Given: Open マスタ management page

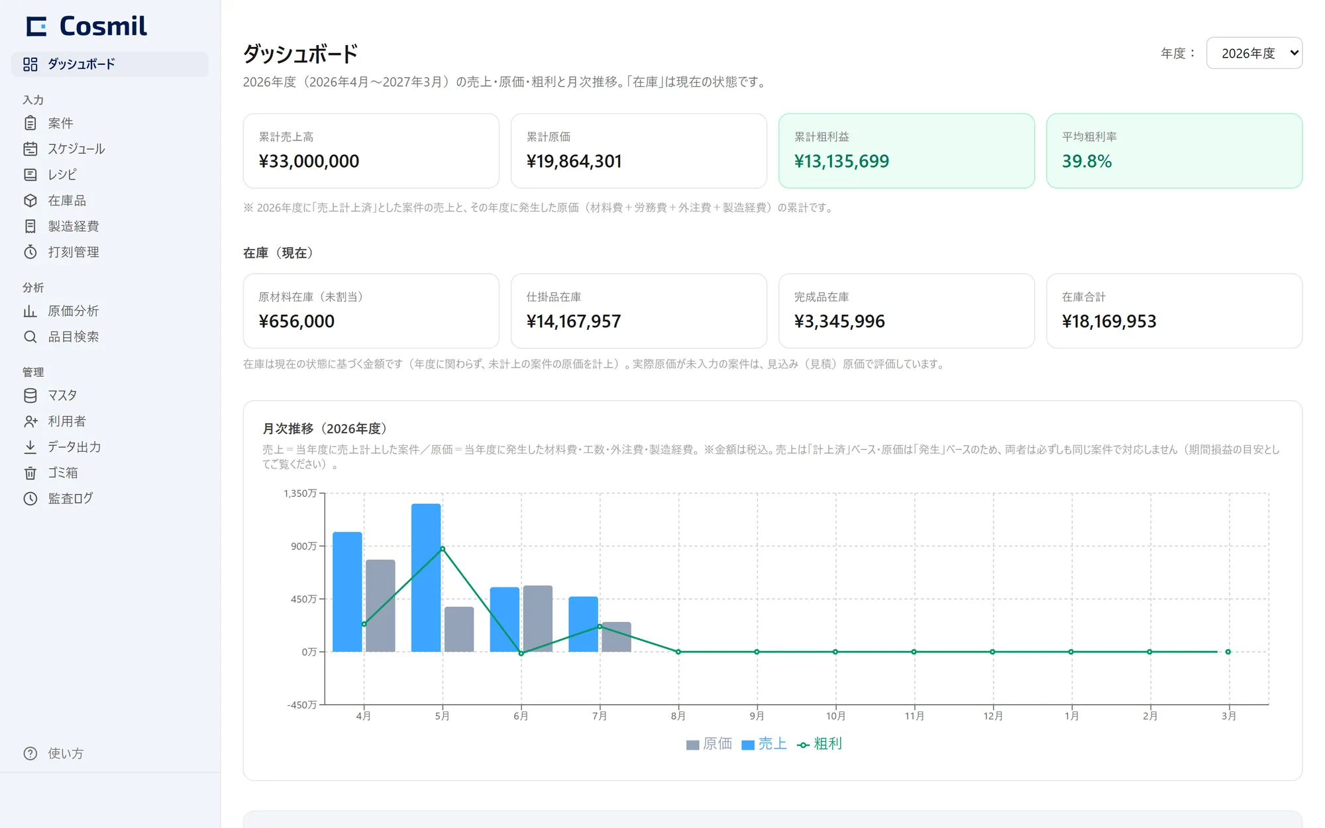Looking at the screenshot, I should 110,395.
